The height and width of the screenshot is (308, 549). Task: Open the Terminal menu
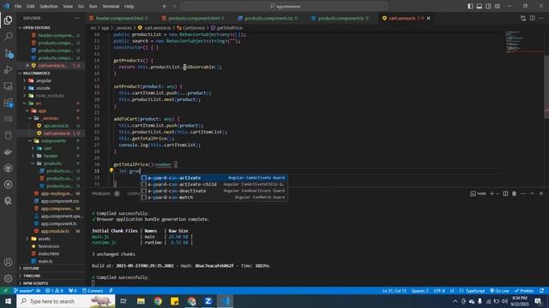[x=111, y=6]
